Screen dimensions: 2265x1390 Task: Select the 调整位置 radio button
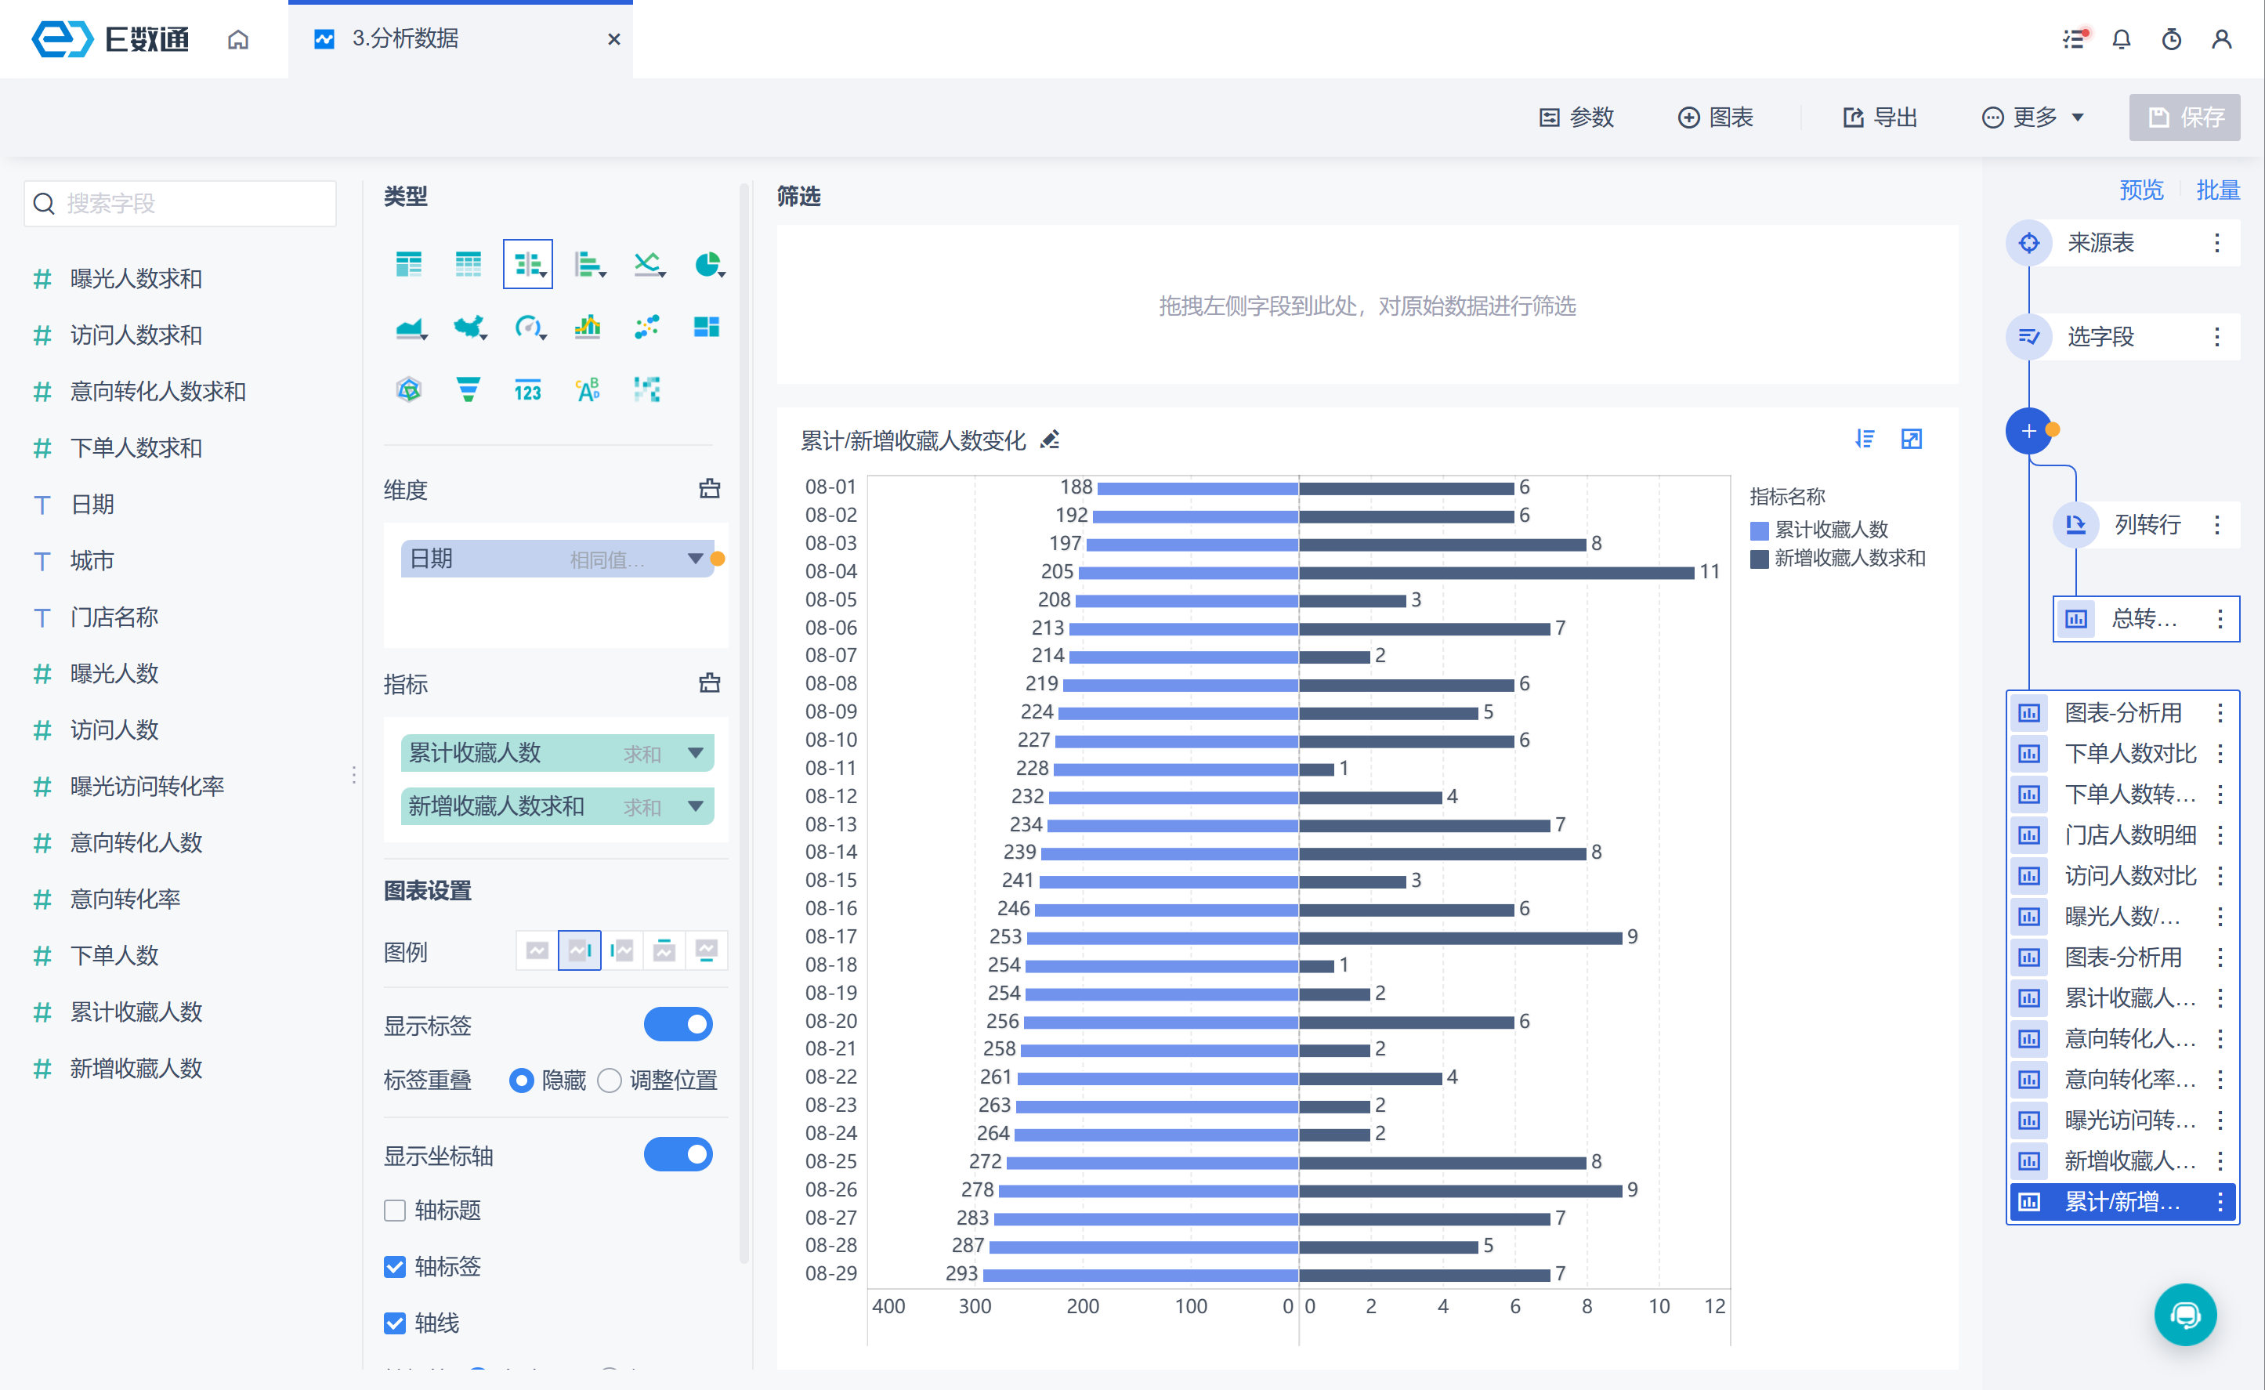click(610, 1081)
